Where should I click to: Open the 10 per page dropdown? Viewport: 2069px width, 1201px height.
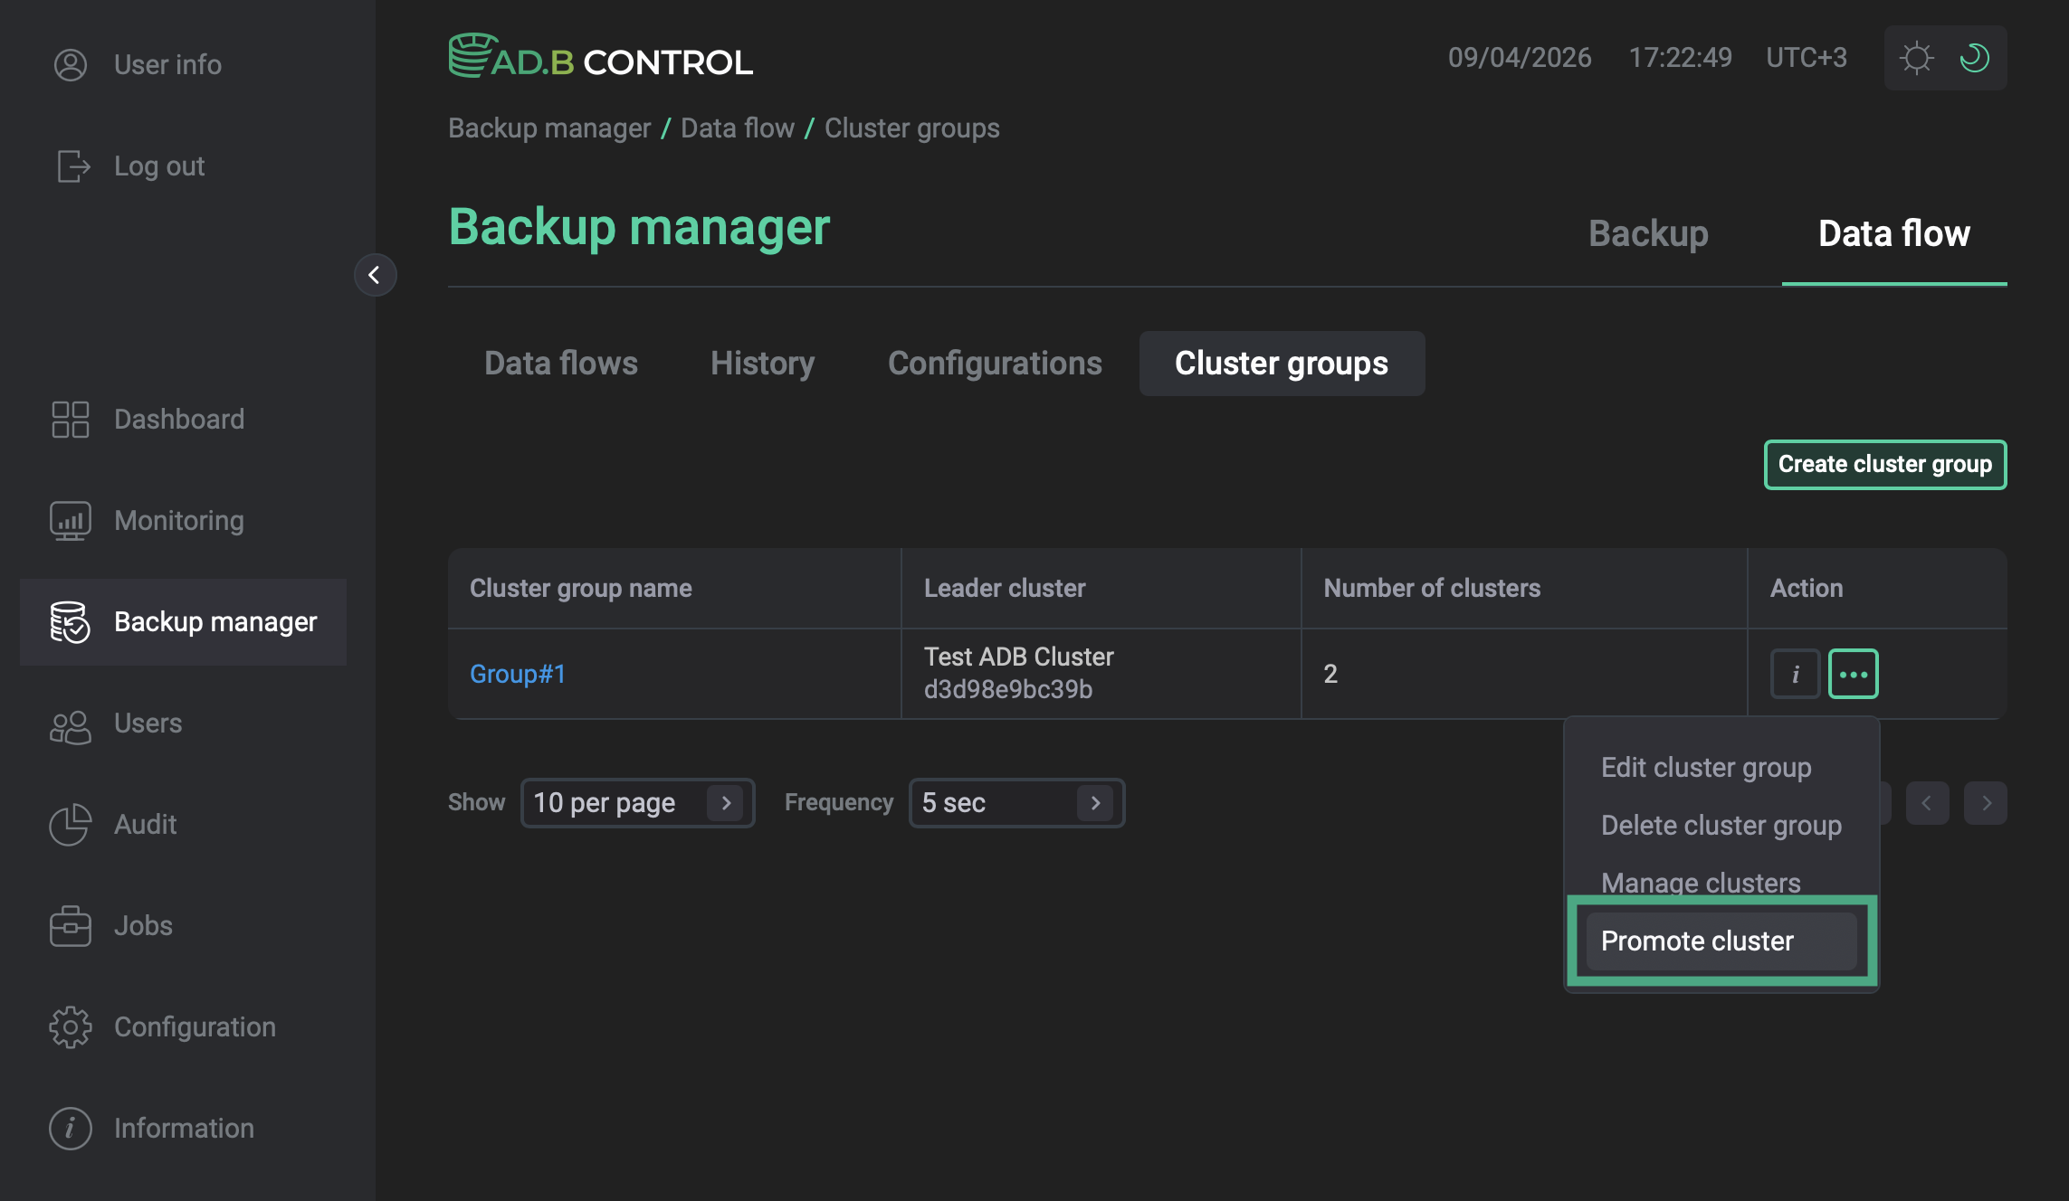tap(637, 803)
